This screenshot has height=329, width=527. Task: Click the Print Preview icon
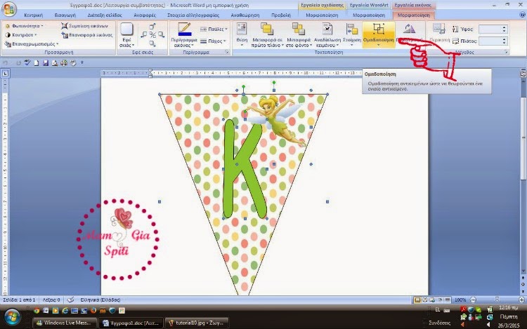54,62
